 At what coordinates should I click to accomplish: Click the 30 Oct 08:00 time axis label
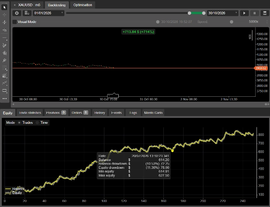click(28, 99)
